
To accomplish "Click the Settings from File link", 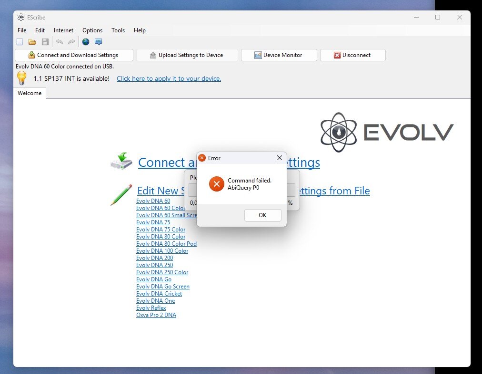I will [x=334, y=191].
